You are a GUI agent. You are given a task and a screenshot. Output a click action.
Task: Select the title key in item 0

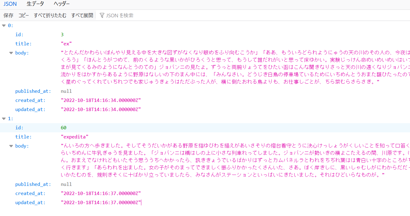point(23,44)
